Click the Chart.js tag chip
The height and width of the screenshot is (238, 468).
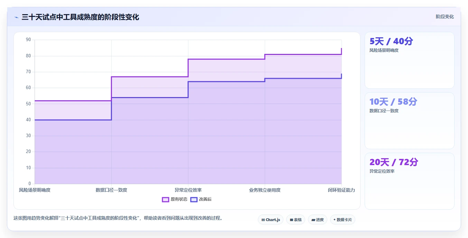[271, 220]
